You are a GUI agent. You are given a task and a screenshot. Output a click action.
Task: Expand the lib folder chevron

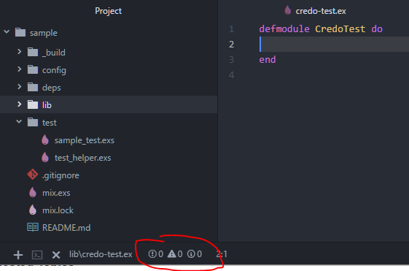pyautogui.click(x=19, y=104)
